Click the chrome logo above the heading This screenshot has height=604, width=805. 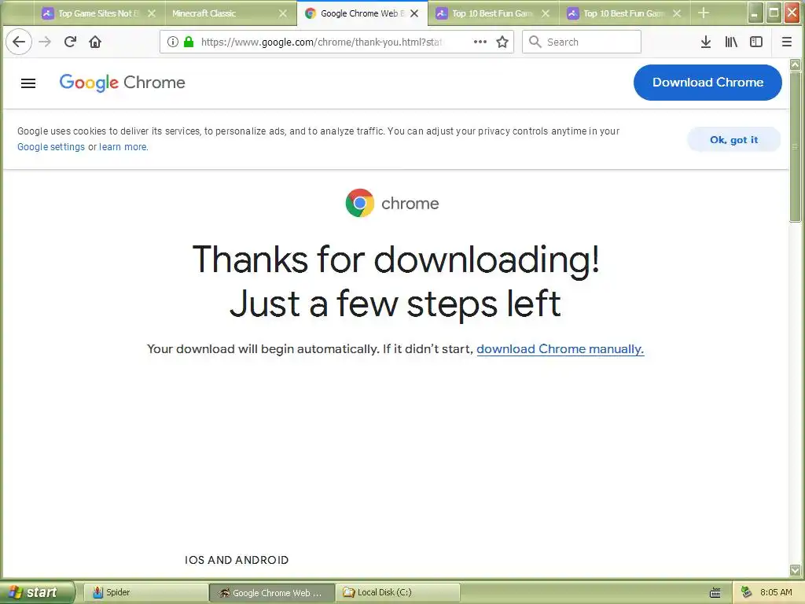392,203
